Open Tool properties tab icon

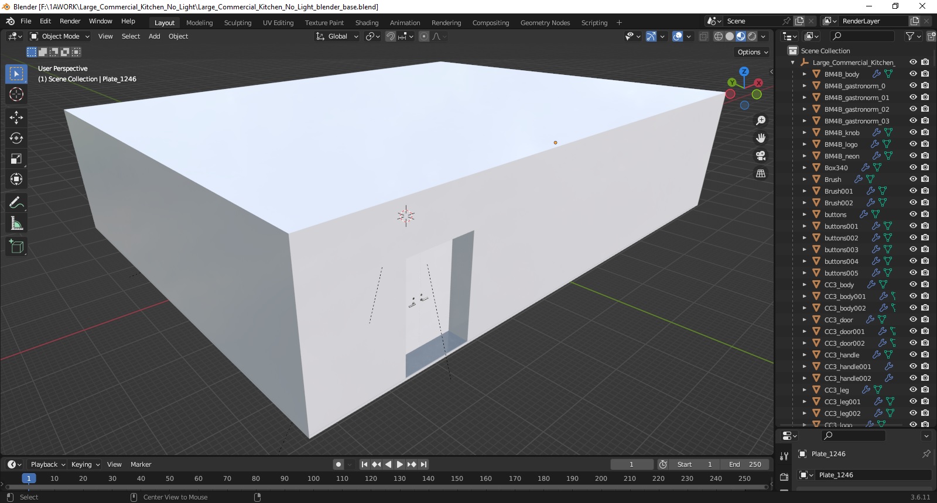pyautogui.click(x=784, y=456)
